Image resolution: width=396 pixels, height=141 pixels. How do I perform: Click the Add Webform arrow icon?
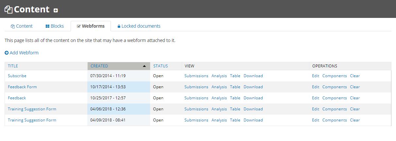(7, 53)
